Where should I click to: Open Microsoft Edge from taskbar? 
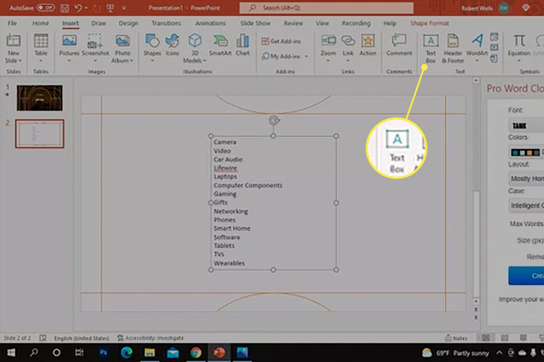click(126, 353)
